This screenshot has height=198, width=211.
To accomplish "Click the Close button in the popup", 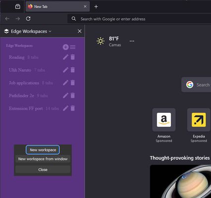I will 43,169.
